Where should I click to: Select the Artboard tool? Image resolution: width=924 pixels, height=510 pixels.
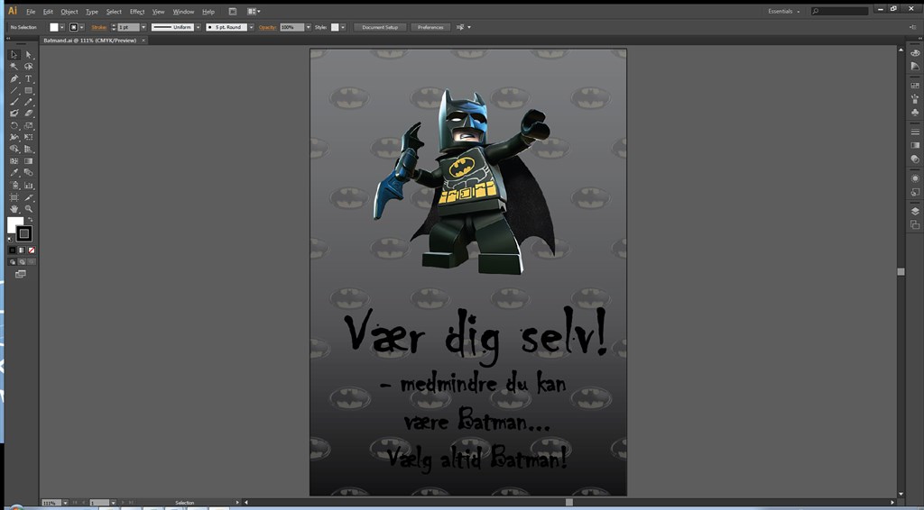pos(14,197)
